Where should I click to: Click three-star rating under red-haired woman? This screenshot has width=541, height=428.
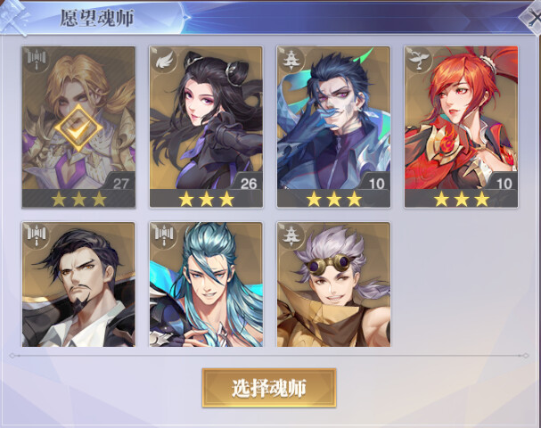point(461,200)
